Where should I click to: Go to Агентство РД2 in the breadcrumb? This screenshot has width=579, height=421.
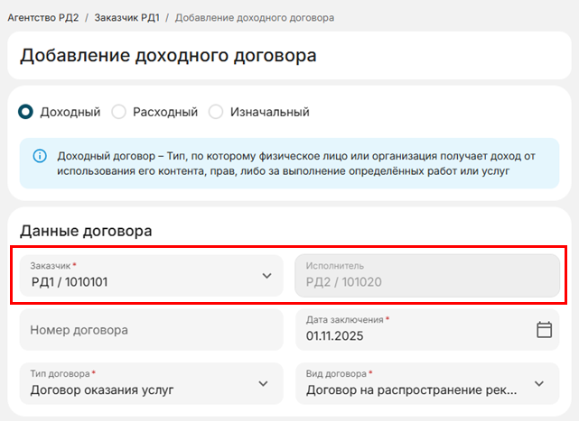tap(43, 18)
